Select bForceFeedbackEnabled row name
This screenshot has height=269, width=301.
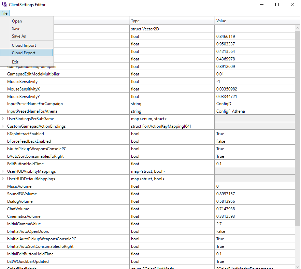click(x=29, y=141)
